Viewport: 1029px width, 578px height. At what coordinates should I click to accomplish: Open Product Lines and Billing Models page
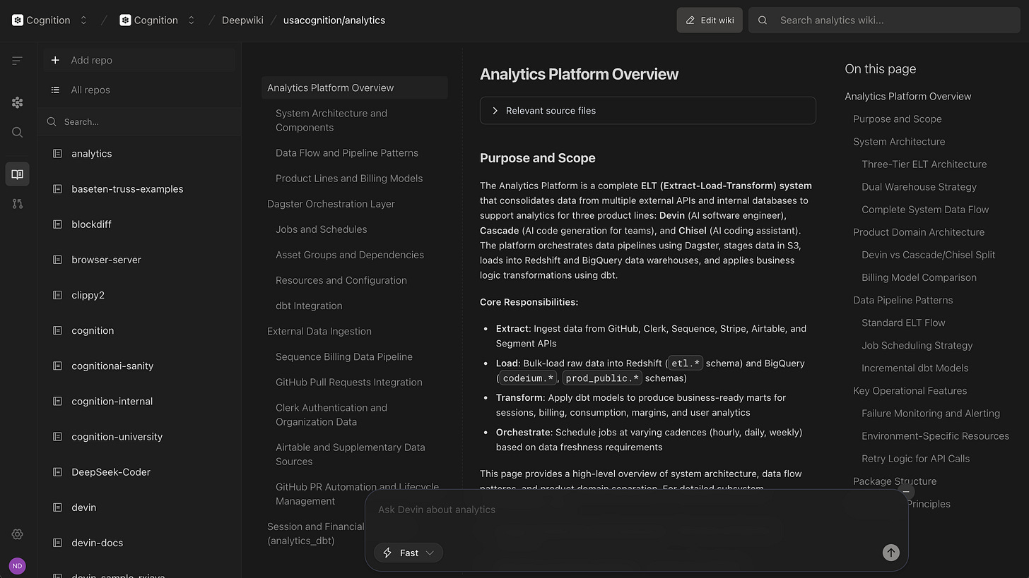349,179
